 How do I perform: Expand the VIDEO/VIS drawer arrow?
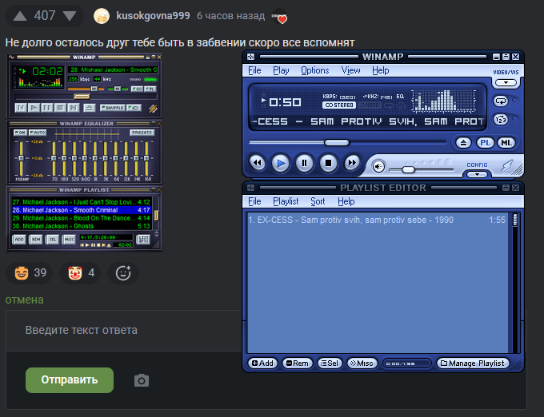pyautogui.click(x=506, y=83)
